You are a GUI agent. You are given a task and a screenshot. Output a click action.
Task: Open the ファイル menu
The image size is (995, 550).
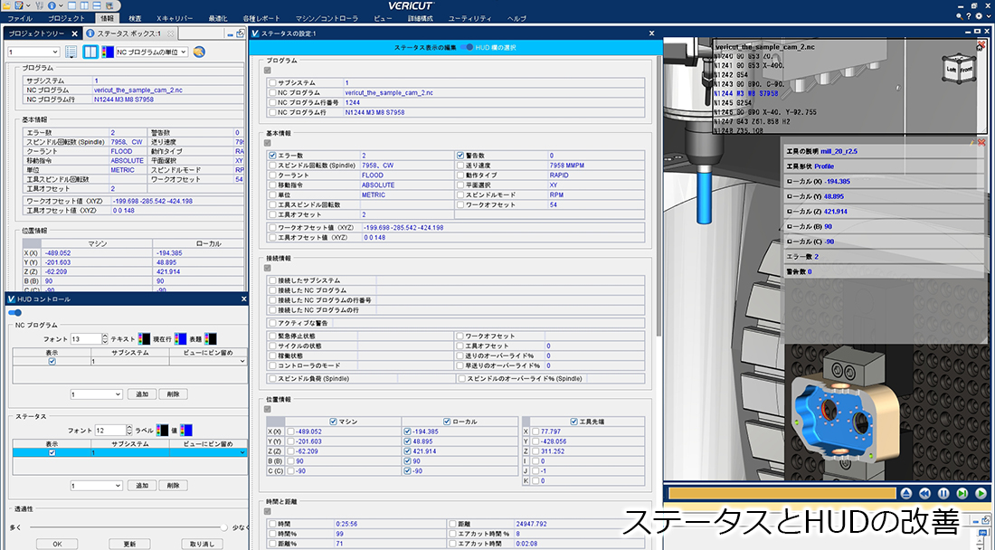19,19
